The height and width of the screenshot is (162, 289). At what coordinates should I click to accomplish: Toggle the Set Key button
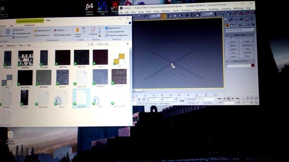coord(191,103)
